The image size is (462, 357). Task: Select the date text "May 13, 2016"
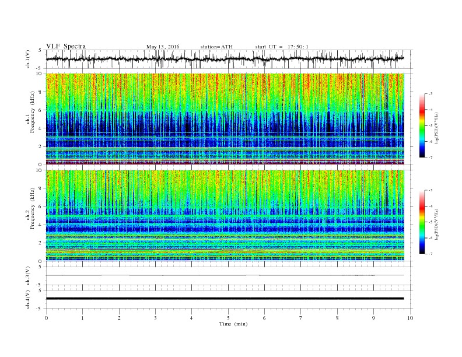point(163,47)
